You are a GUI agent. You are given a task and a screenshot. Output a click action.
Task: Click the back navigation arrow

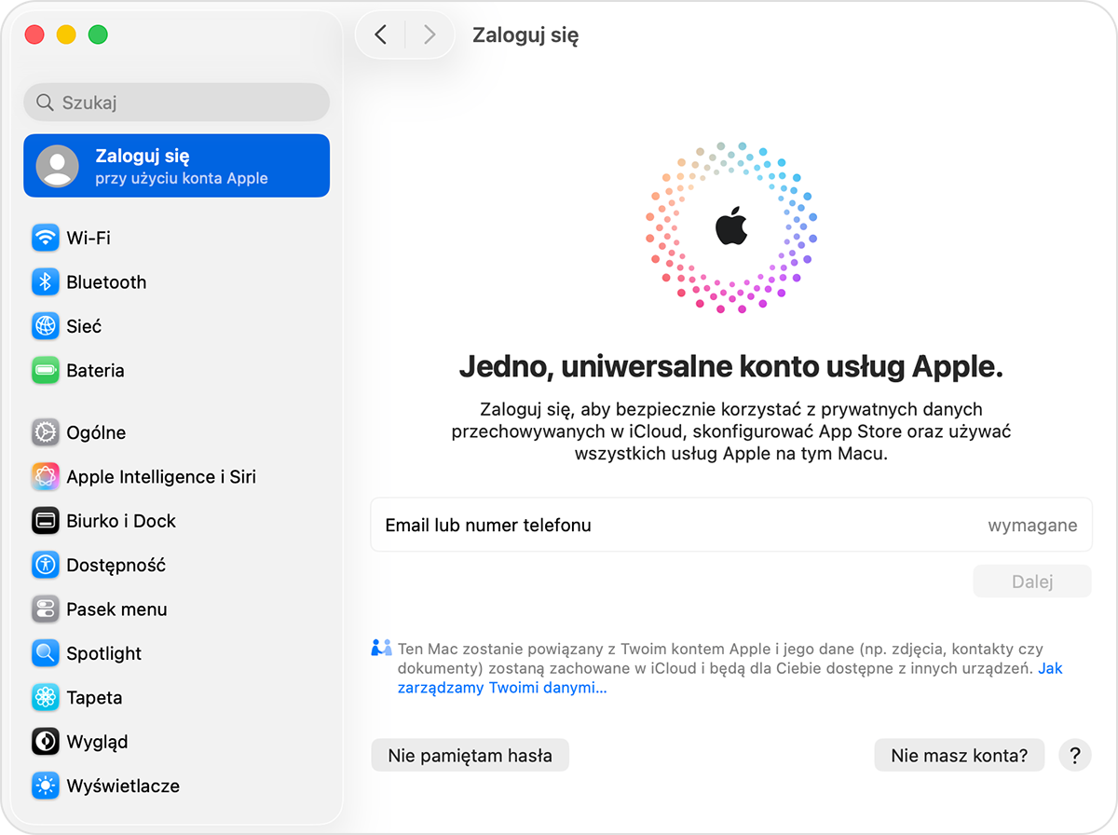click(380, 35)
